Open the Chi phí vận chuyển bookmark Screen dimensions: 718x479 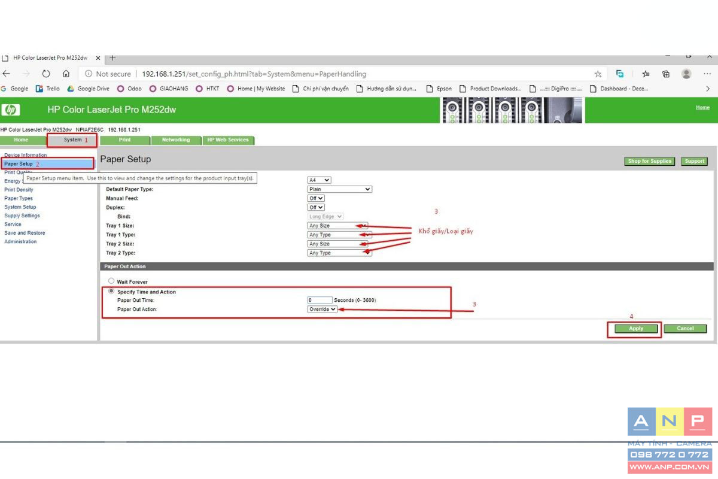(x=321, y=89)
